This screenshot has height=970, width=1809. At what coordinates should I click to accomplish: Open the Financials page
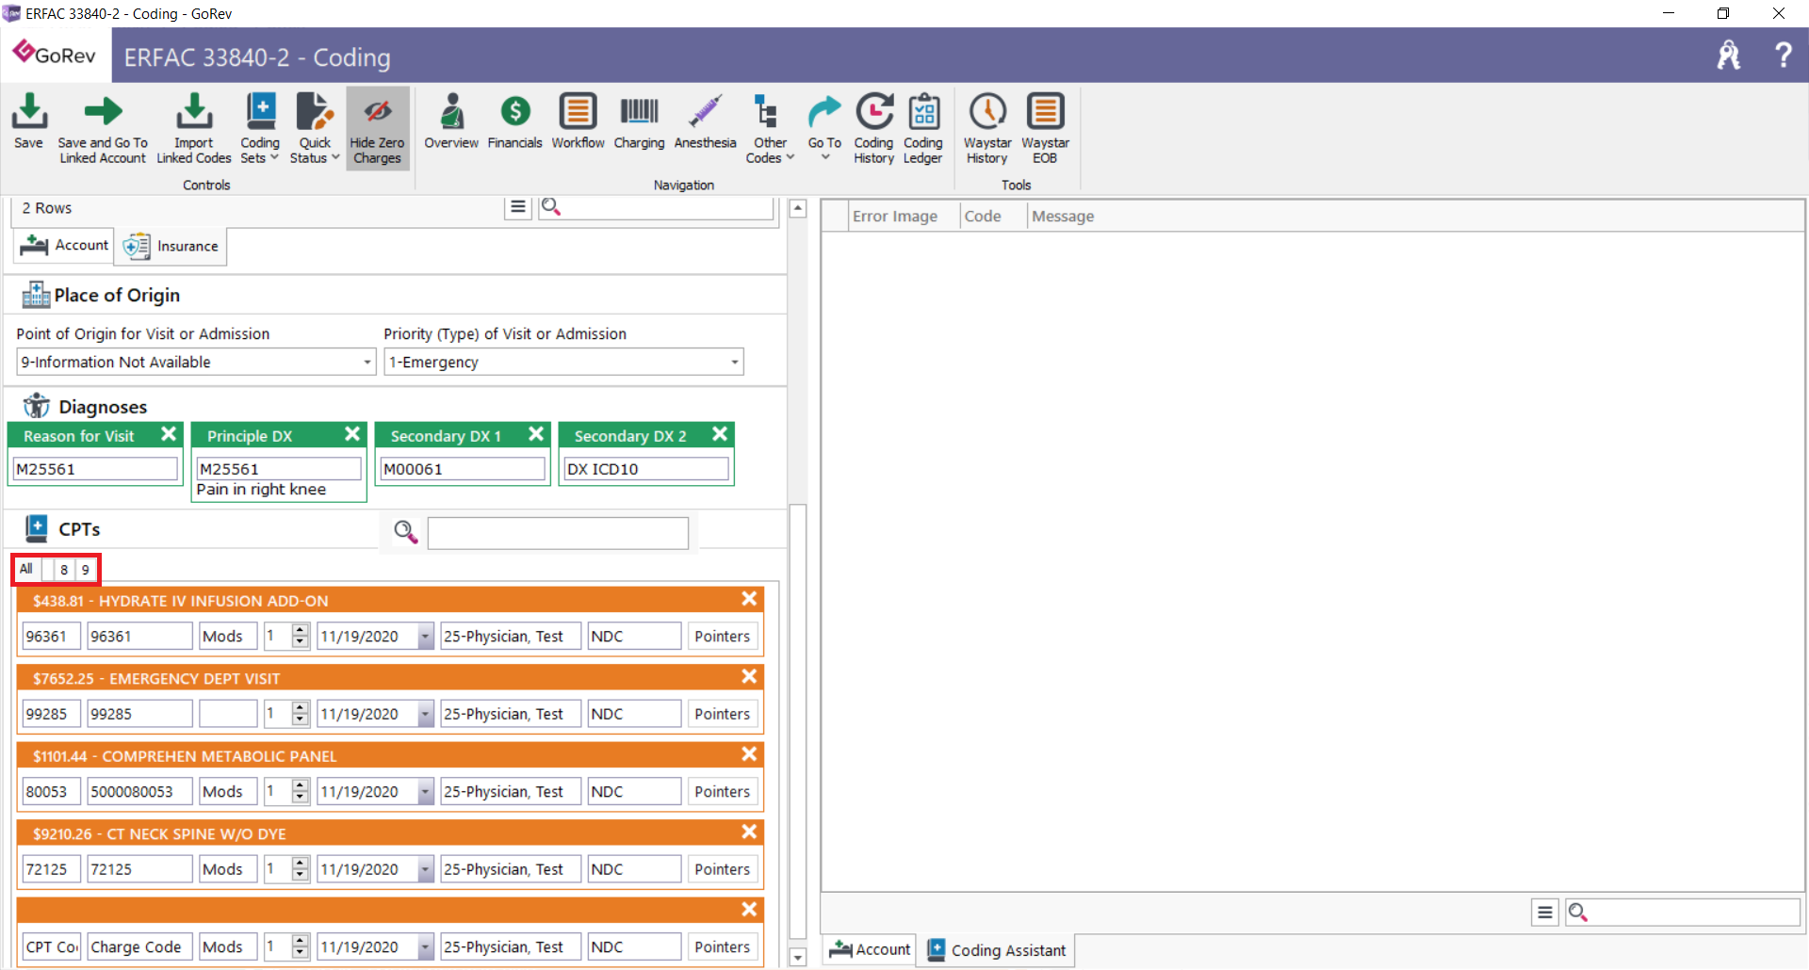[515, 121]
